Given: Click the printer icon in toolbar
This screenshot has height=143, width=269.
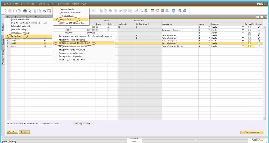Looking at the screenshot, I should (10, 11).
